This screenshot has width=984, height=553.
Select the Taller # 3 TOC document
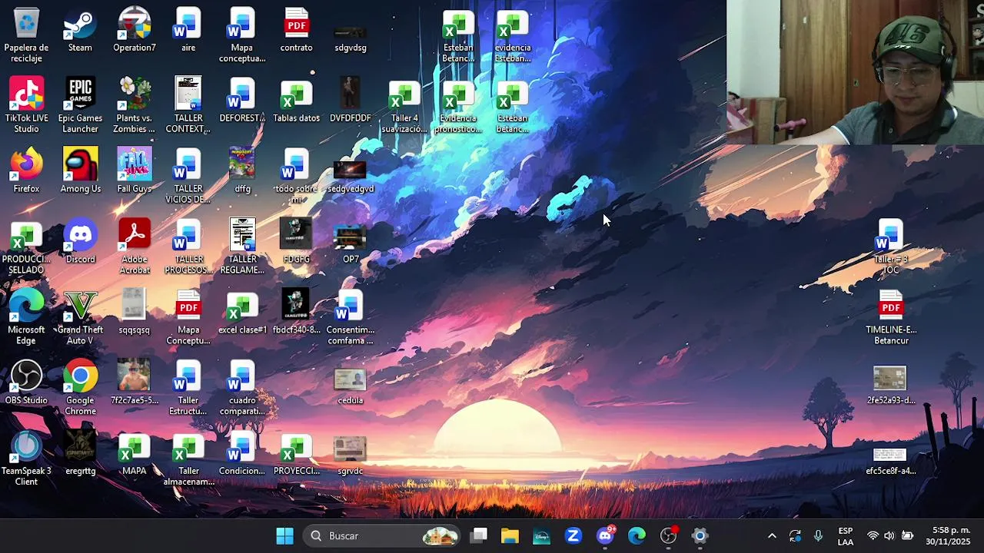coord(890,247)
